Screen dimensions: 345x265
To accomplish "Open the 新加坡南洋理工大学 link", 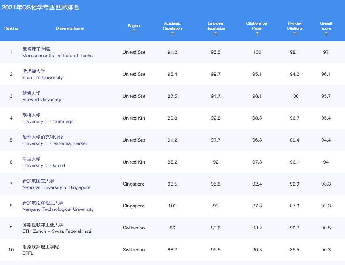I will click(43, 203).
